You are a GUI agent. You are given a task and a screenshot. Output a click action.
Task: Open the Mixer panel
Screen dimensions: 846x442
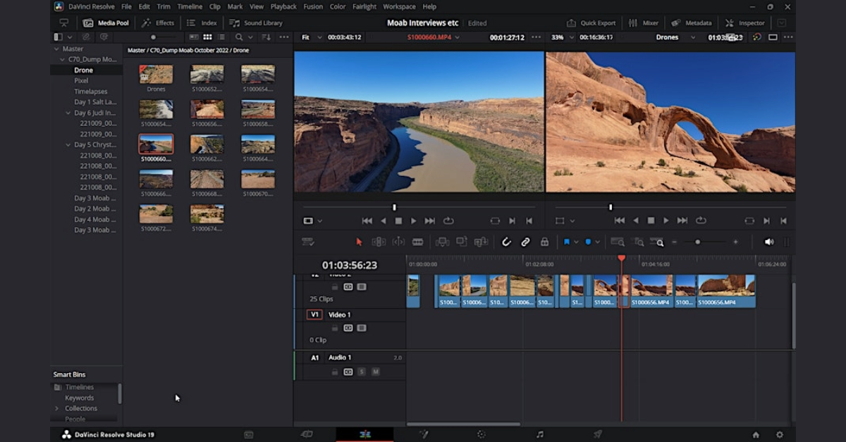pyautogui.click(x=644, y=23)
